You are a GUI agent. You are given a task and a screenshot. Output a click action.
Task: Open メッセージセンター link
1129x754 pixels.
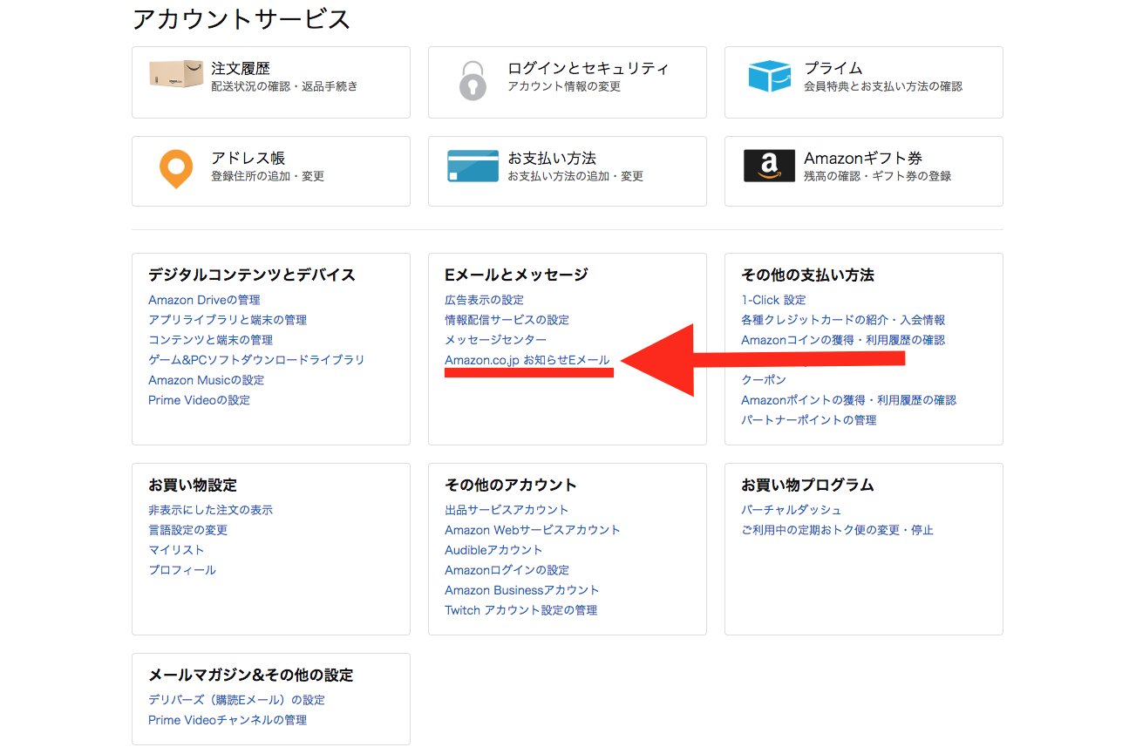[495, 340]
